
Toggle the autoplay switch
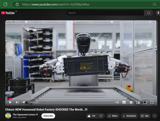[117, 102]
